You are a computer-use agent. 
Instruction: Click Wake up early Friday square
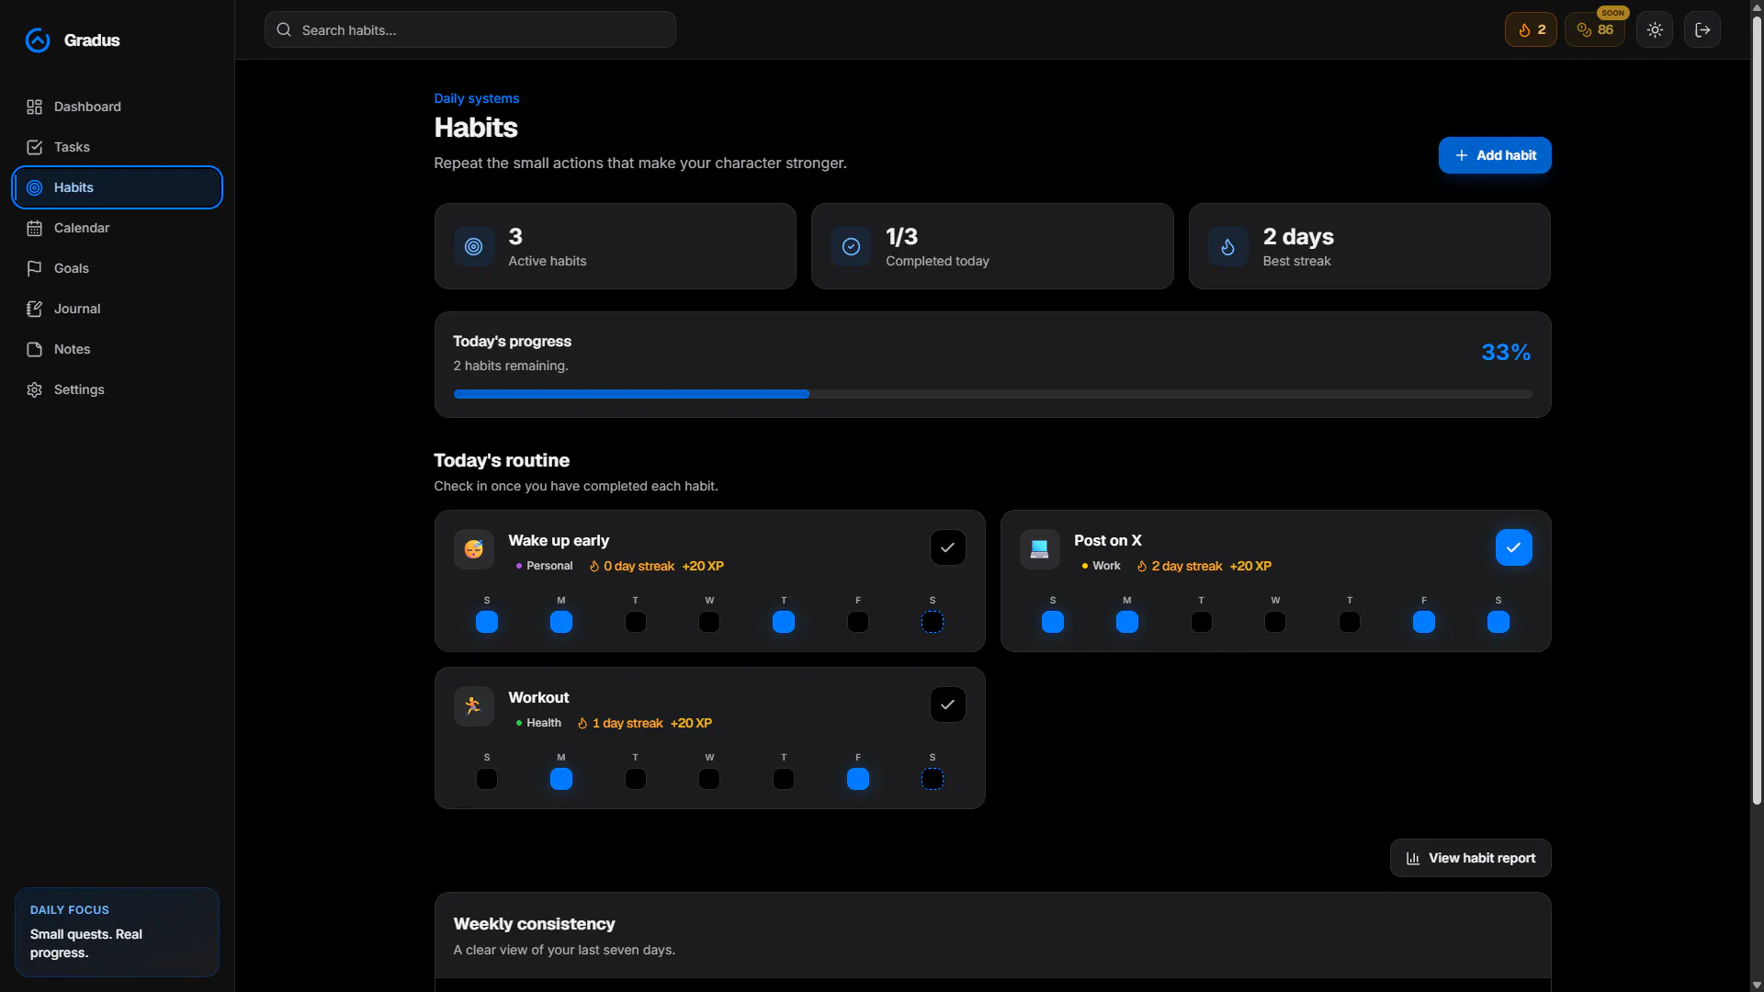point(858,622)
